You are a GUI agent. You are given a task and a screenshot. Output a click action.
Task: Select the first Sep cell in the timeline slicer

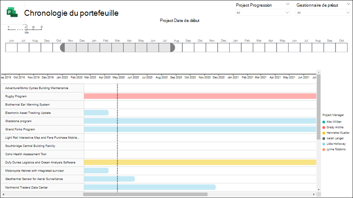click(47, 48)
